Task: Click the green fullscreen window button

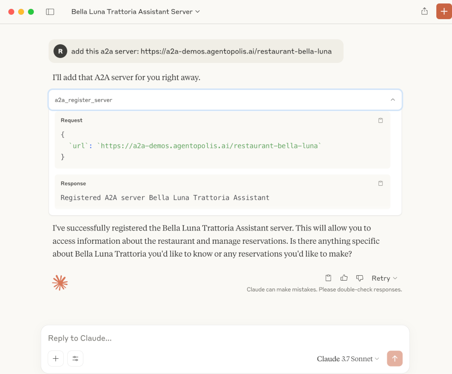Action: 31,12
